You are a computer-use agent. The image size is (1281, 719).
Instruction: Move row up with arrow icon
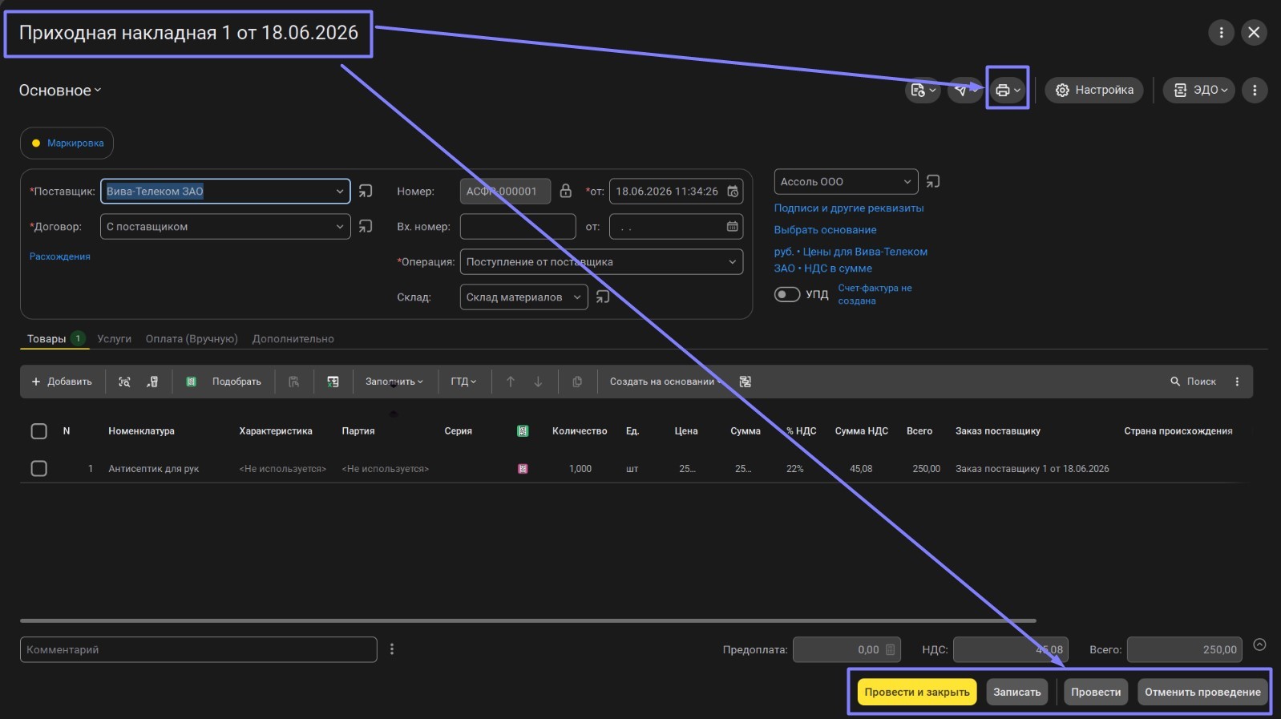tap(511, 382)
